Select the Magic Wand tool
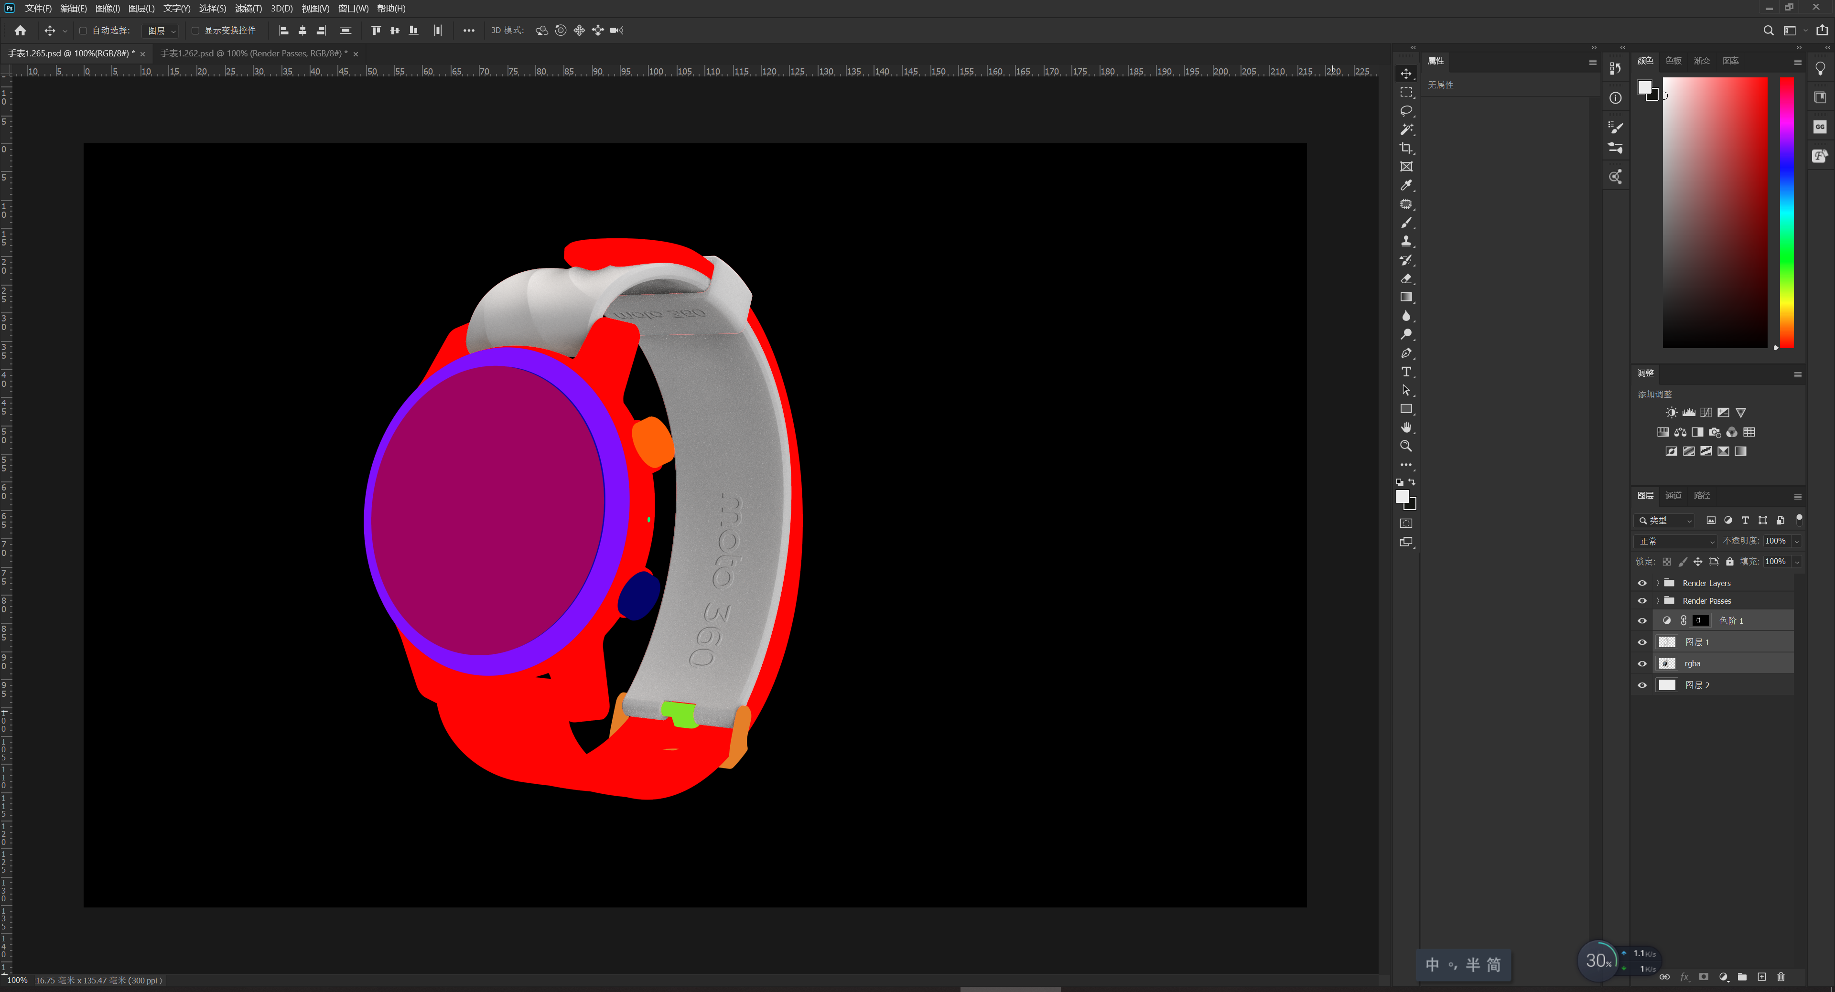This screenshot has width=1835, height=992. pos(1405,129)
